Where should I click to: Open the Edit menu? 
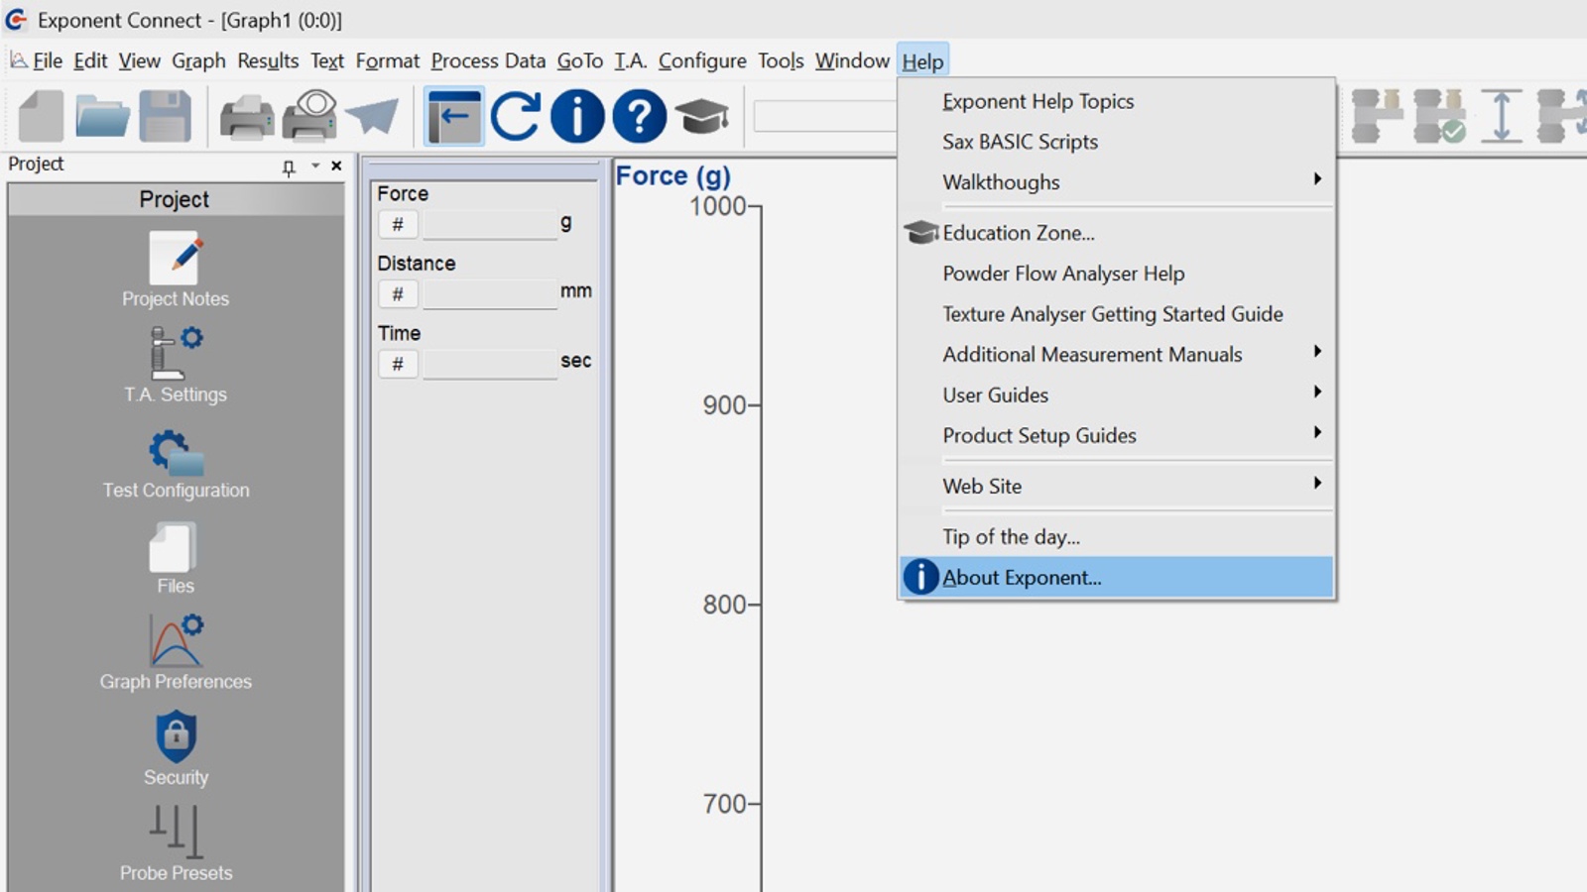90,61
